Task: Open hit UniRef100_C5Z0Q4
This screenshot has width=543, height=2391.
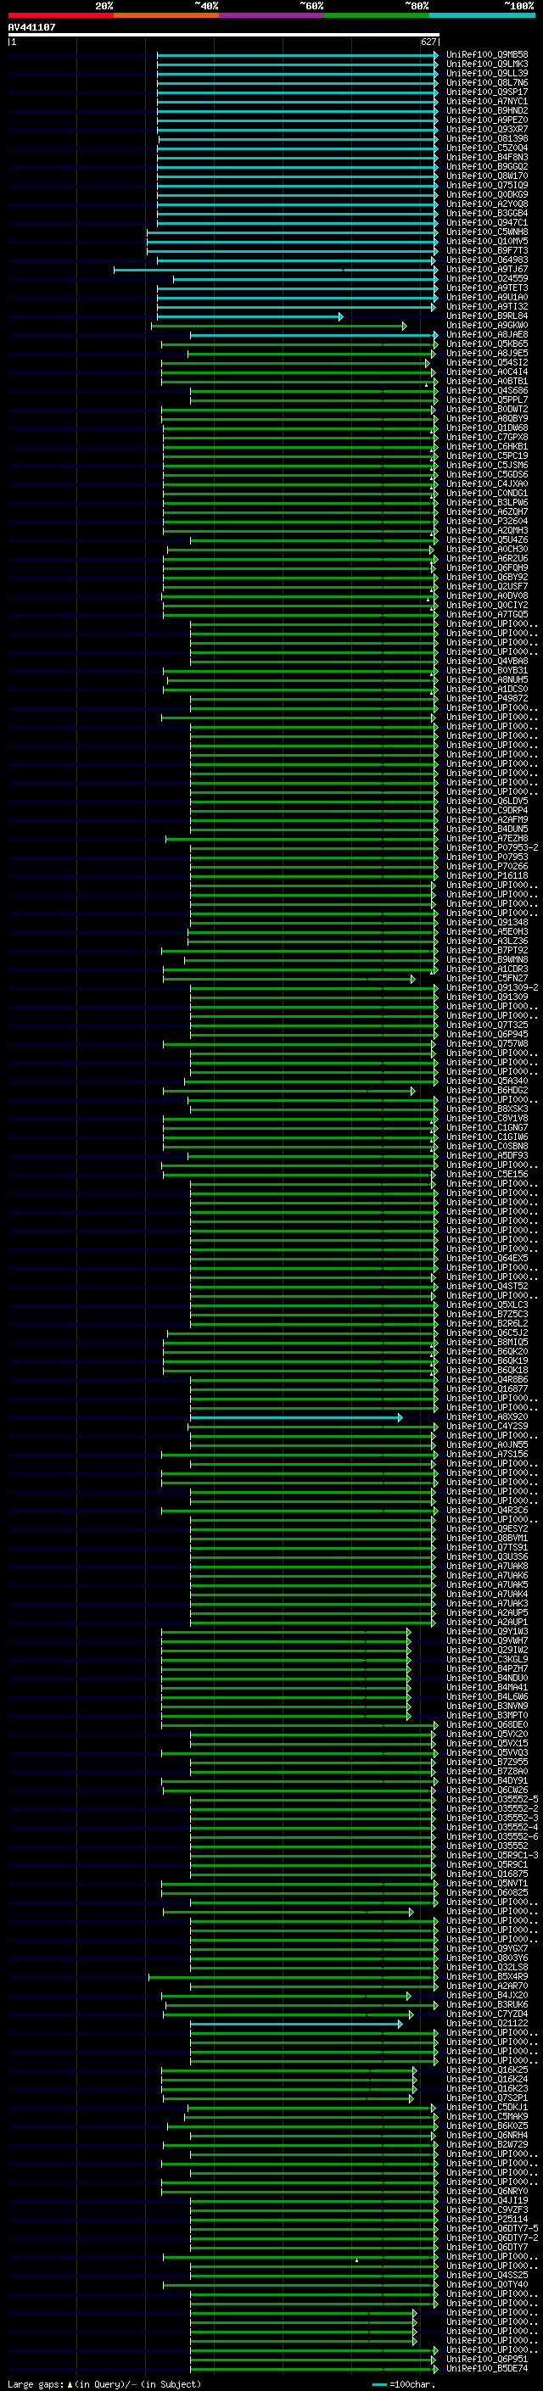Action: [486, 148]
